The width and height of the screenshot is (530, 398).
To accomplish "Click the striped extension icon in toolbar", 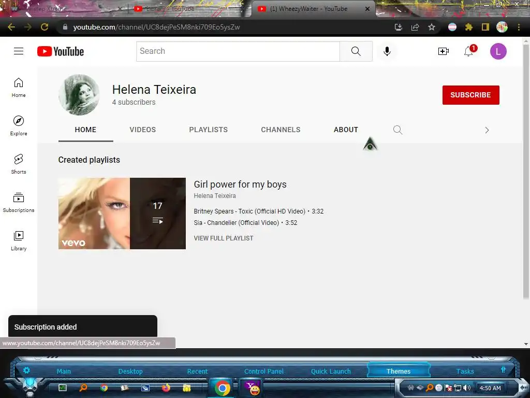I will coord(452,27).
